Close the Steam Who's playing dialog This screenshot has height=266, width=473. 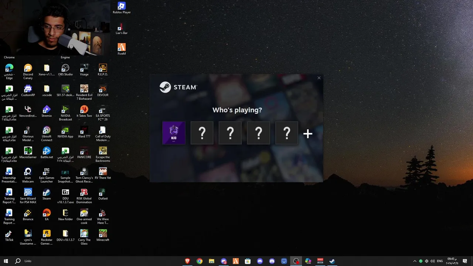pos(319,78)
